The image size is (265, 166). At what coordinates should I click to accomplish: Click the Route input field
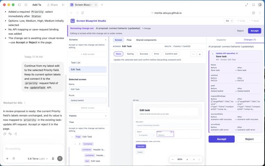point(87,100)
